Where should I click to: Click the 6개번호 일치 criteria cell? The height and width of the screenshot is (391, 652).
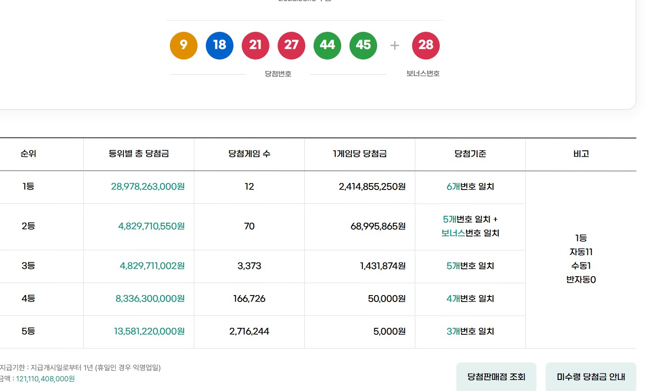(x=470, y=187)
